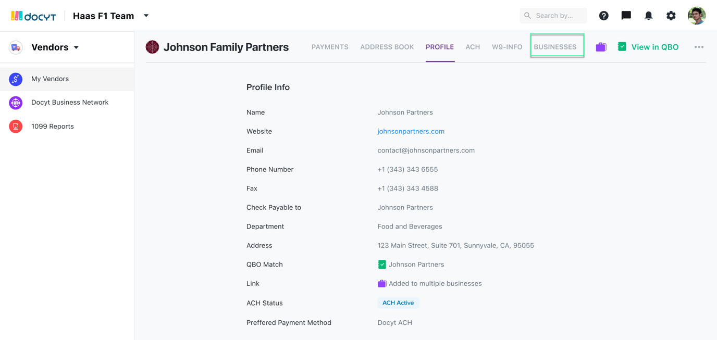Click the Name value Johnson Partners
The height and width of the screenshot is (340, 717).
click(x=405, y=112)
